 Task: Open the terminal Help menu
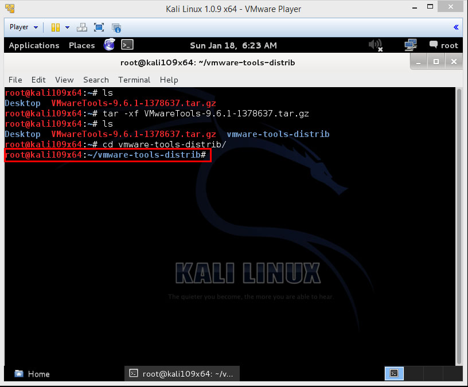click(169, 80)
